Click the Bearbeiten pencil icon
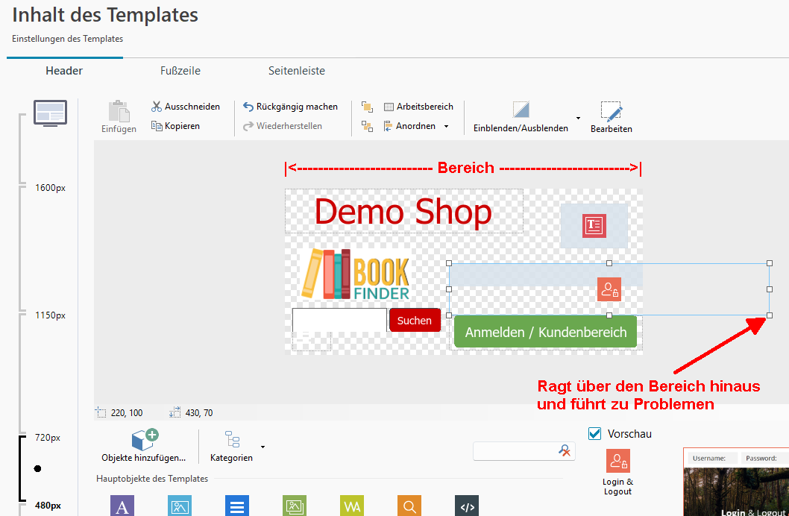789x516 pixels. coord(612,113)
